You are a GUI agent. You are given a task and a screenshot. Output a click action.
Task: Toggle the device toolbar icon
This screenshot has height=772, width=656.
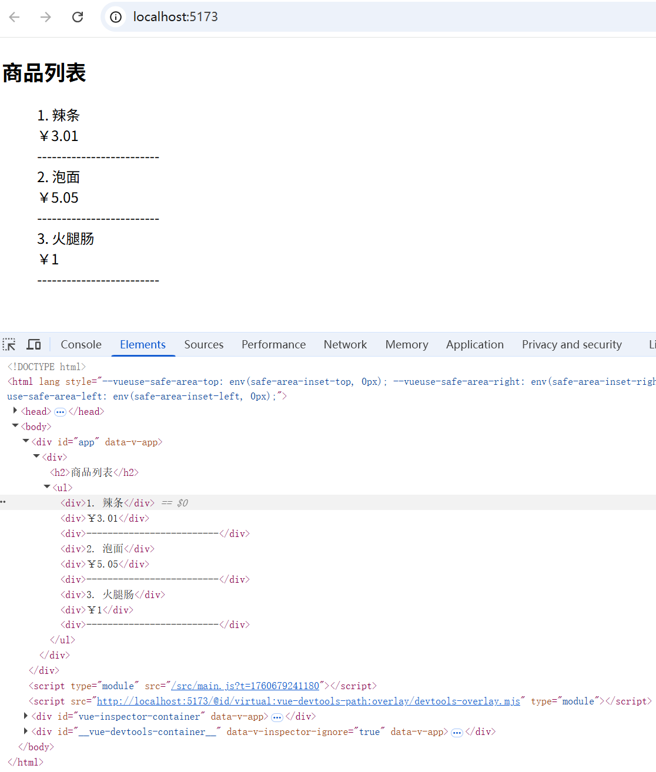[34, 345]
